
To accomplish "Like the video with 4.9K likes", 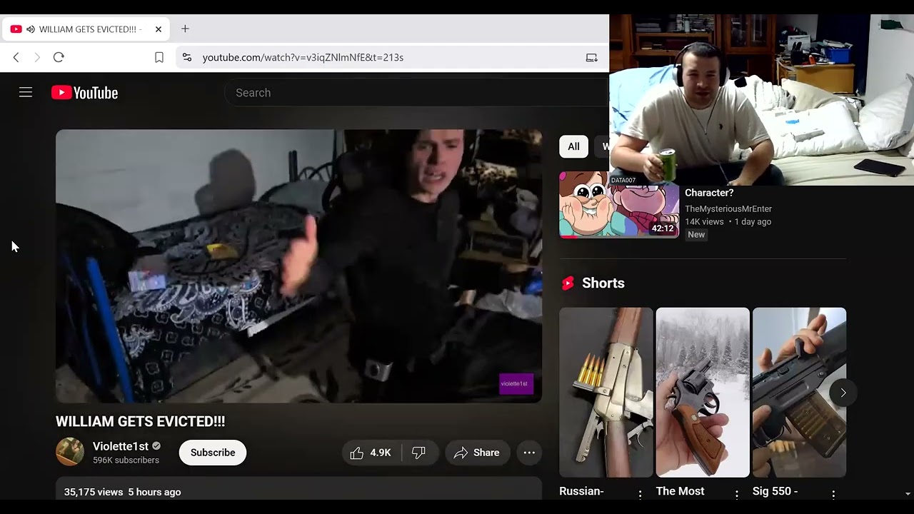I will 371,453.
